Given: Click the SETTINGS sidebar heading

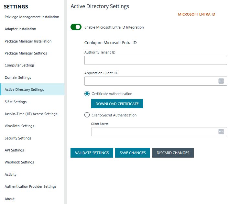Looking at the screenshot, I should click(16, 6).
